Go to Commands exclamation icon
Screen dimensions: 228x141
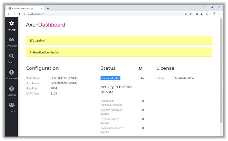12,72
